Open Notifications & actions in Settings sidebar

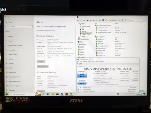coord(14,45)
